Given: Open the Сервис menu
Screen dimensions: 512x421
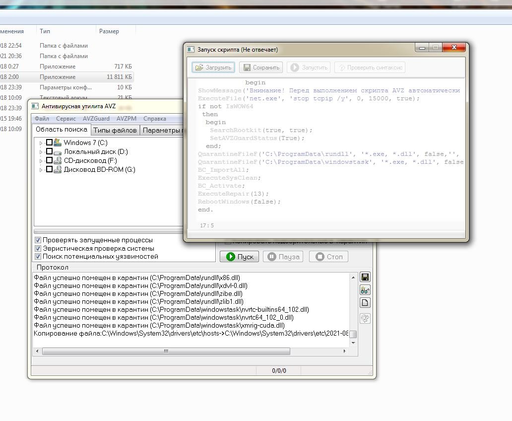Looking at the screenshot, I should (65, 119).
